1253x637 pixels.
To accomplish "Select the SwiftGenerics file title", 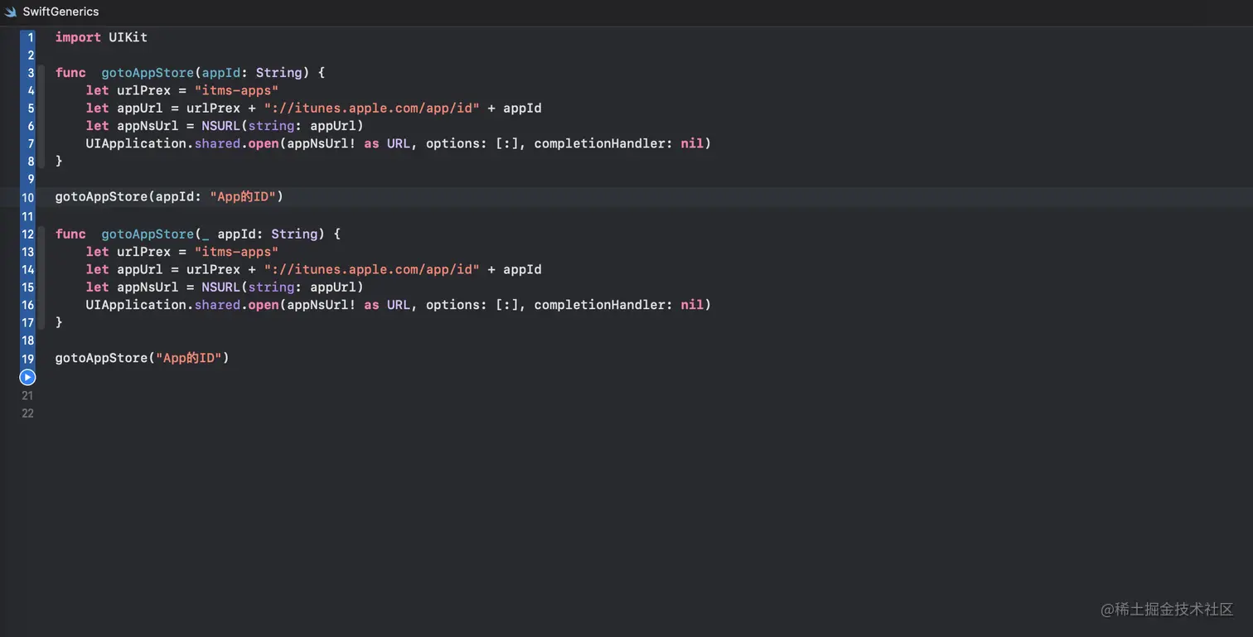I will pyautogui.click(x=60, y=12).
